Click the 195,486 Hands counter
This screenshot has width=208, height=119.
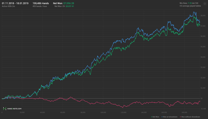(41, 3)
